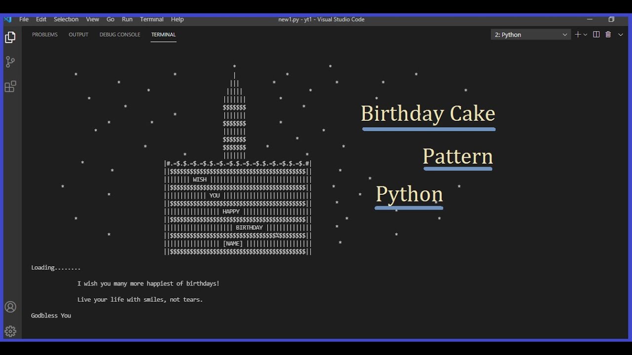The width and height of the screenshot is (632, 355).
Task: Open the Extensions view
Action: click(10, 87)
